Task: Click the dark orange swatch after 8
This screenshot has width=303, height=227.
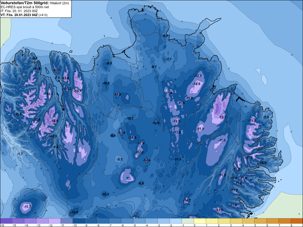Action: [x=297, y=221]
